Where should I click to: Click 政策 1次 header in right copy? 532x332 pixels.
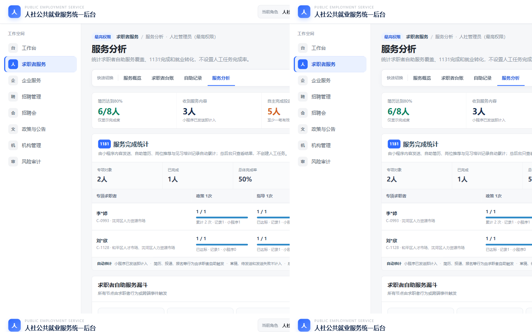[494, 196]
